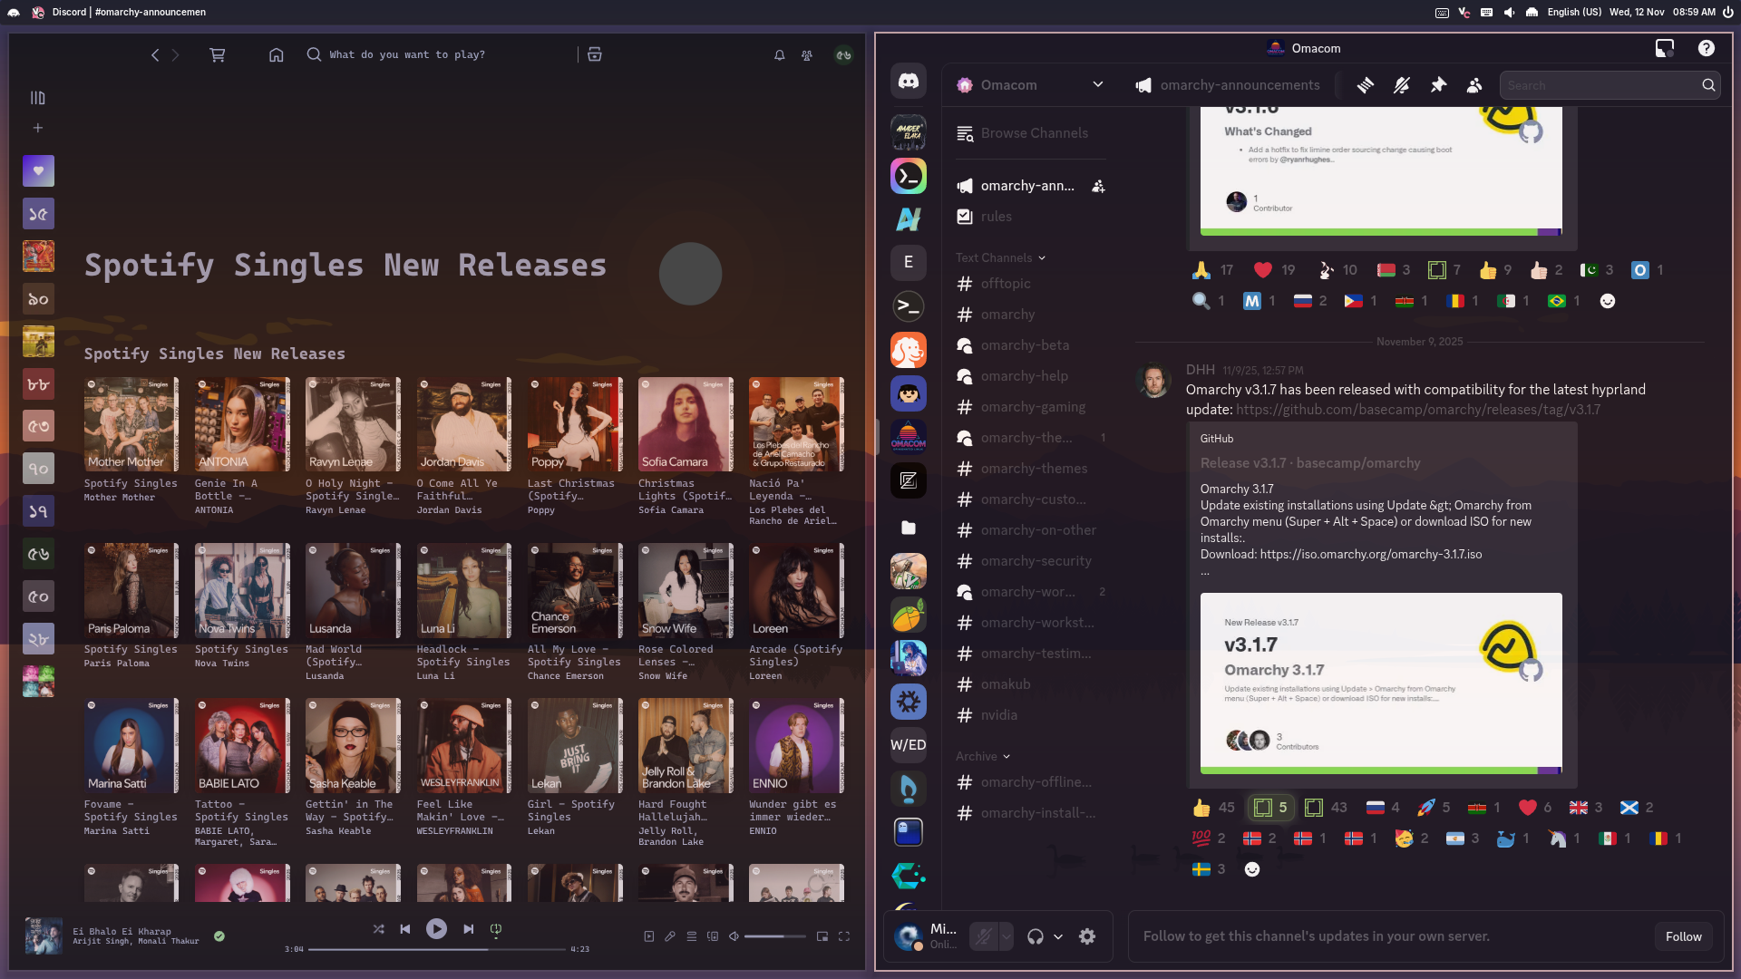Viewport: 1741px width, 979px height.
Task: Open Spotify library sidebar icon
Action: pyautogui.click(x=37, y=98)
